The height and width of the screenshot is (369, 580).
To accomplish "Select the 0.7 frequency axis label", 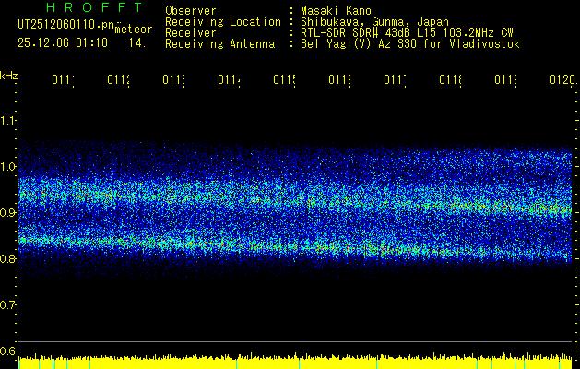I will [x=8, y=305].
